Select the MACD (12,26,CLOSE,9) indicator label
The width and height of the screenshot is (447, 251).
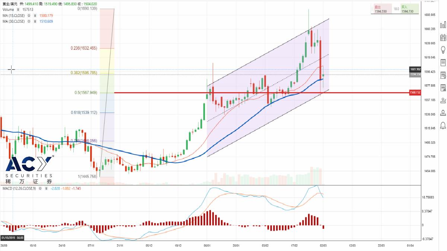click(x=18, y=189)
